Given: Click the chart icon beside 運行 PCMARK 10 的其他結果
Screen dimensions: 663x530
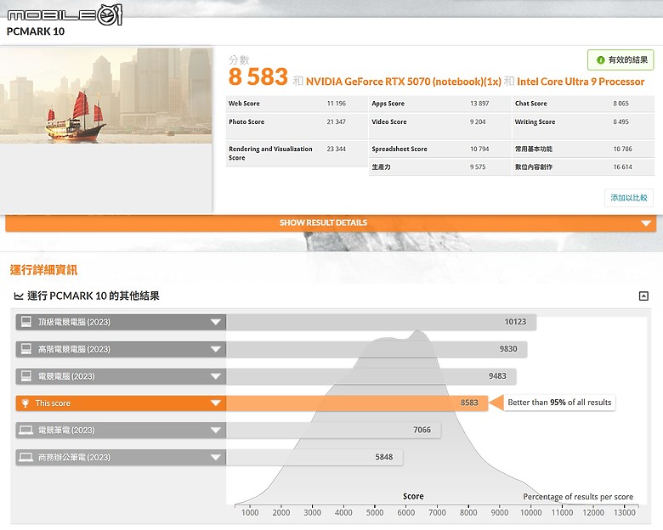Looking at the screenshot, I should 19,296.
